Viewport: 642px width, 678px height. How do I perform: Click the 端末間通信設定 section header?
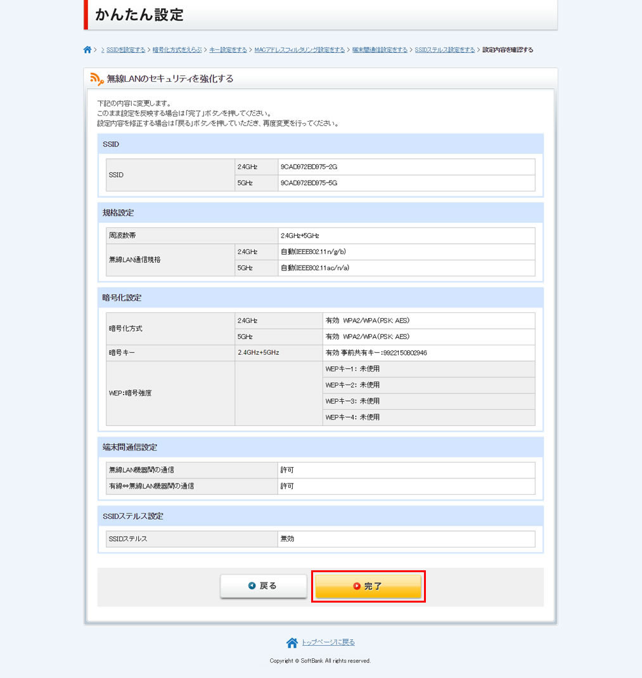[x=130, y=447]
